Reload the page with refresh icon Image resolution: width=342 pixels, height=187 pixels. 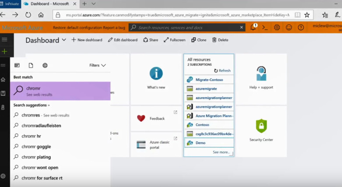pyautogui.click(x=28, y=15)
